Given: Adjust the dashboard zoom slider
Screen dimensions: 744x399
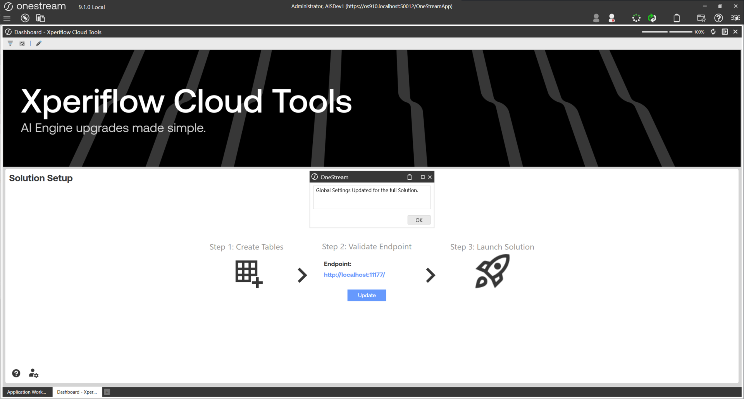Looking at the screenshot, I should click(x=668, y=32).
